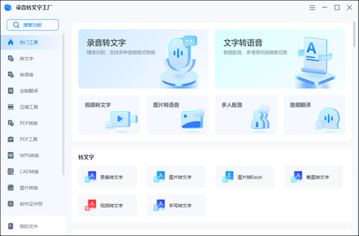Open the 图片转换 sidebar icon
Image resolution: width=359 pixels, height=236 pixels.
(11, 187)
